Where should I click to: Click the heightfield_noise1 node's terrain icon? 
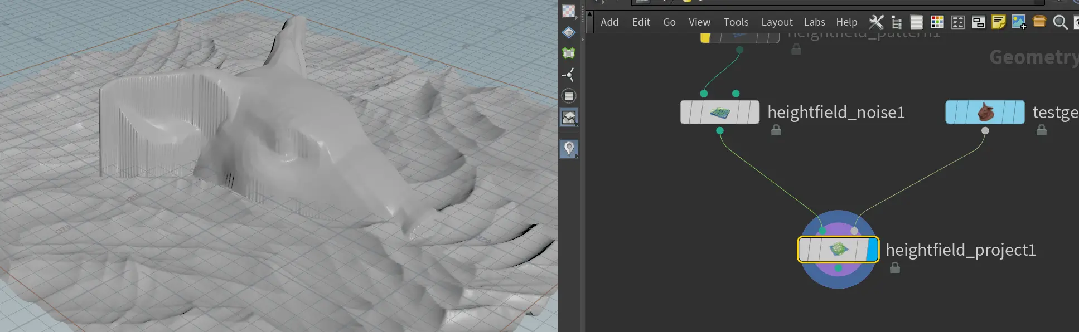pyautogui.click(x=720, y=113)
